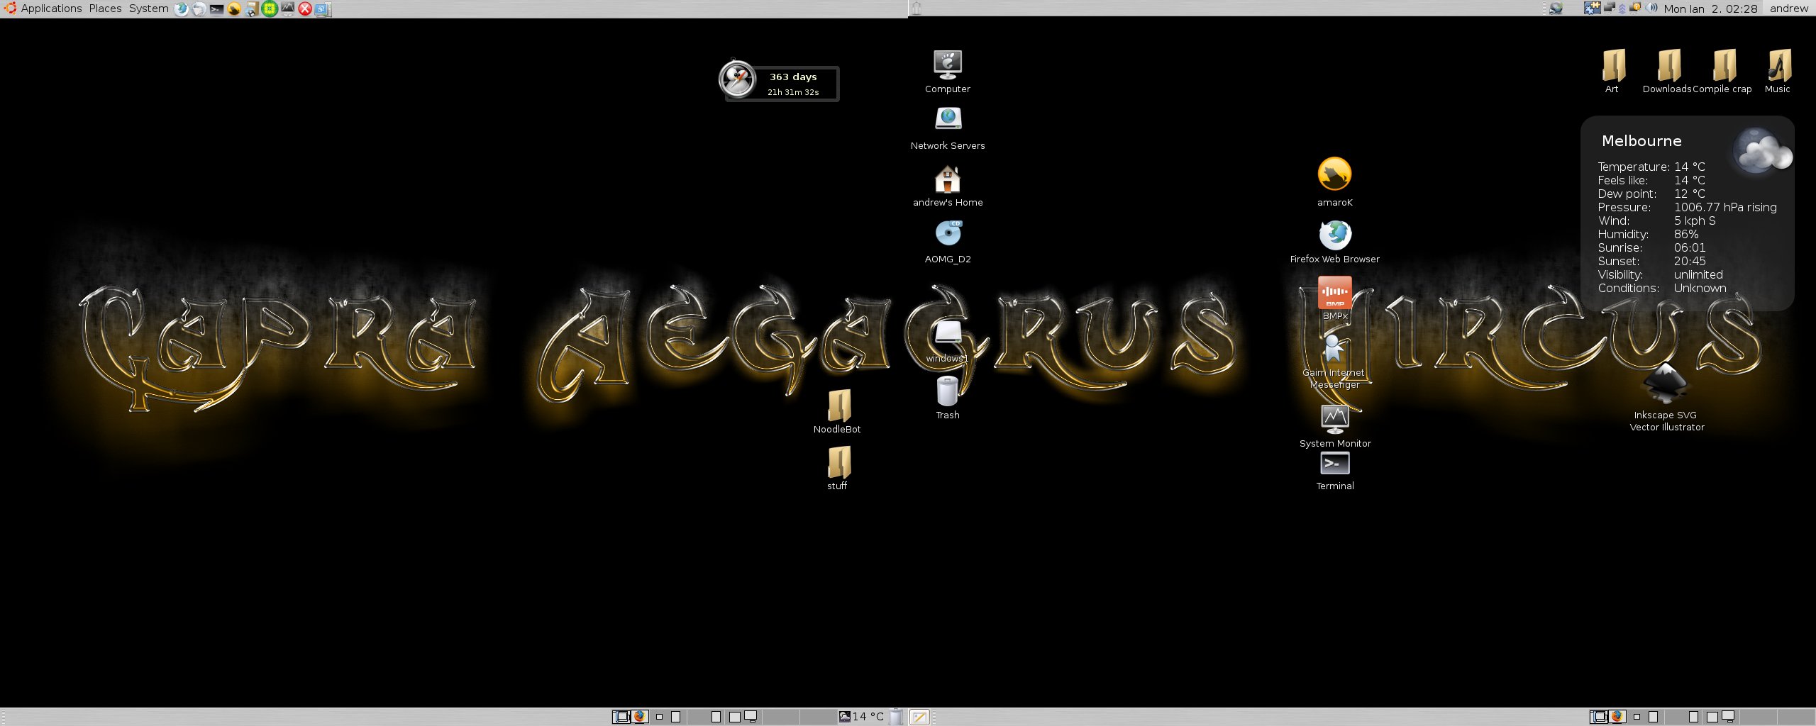Select the Art folder
The width and height of the screenshot is (1816, 726).
(1613, 71)
